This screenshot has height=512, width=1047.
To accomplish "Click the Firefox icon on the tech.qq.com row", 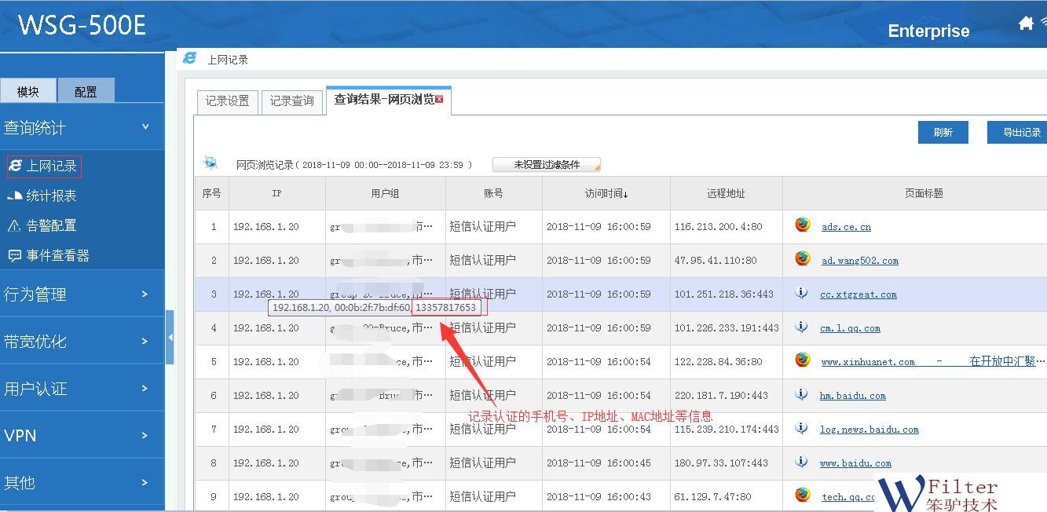I will pyautogui.click(x=802, y=496).
